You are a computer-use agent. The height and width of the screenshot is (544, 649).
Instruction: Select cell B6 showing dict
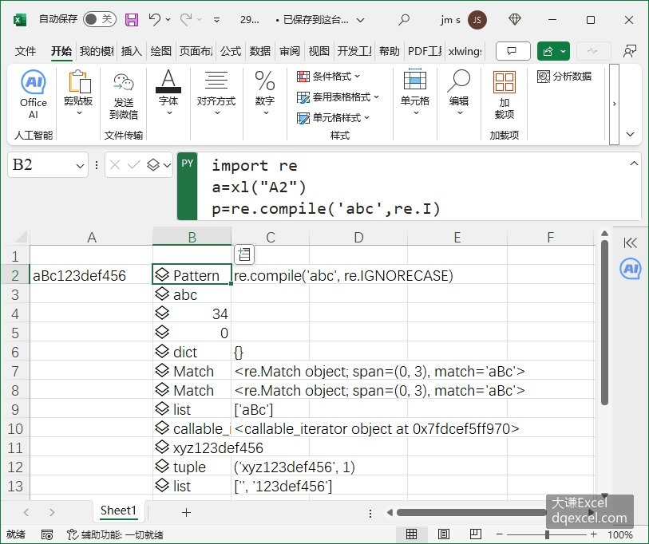click(192, 352)
